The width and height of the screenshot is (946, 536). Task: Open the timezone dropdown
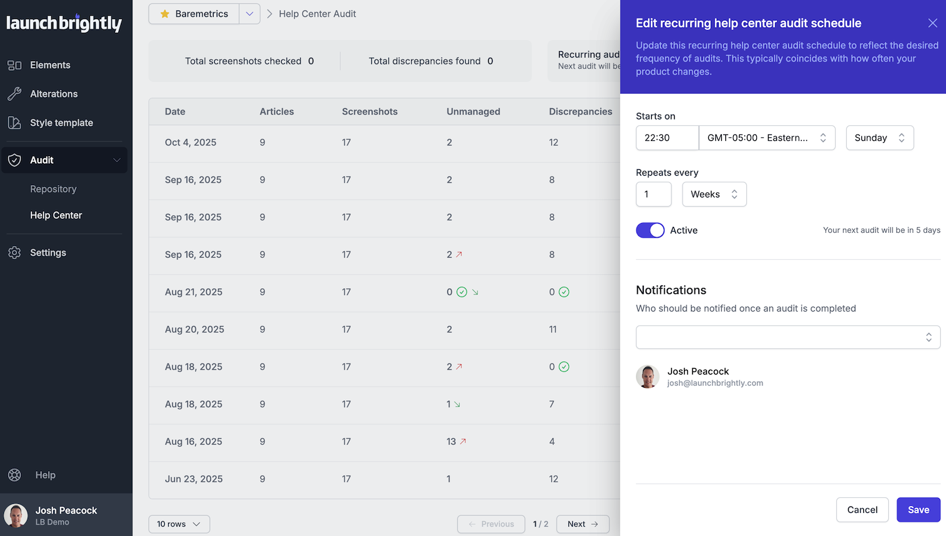[x=767, y=138]
